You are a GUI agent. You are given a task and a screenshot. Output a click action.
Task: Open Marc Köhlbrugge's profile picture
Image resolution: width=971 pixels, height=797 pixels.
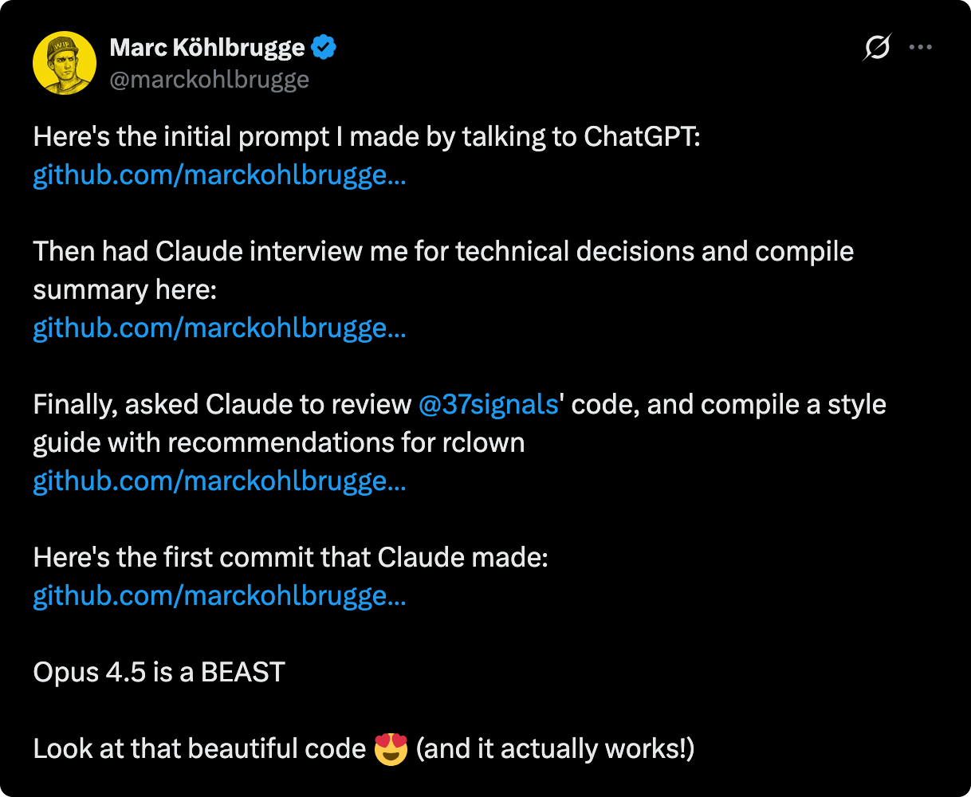pyautogui.click(x=65, y=63)
